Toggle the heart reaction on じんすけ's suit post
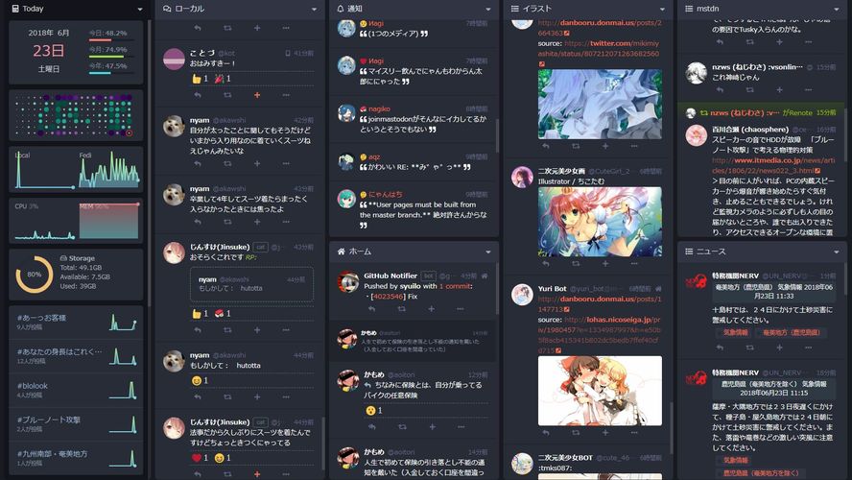Image resolution: width=852 pixels, height=480 pixels. pos(200,458)
